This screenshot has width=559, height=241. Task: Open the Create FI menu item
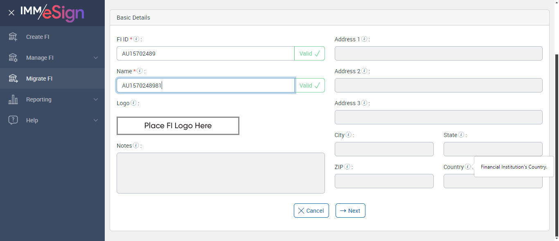[38, 37]
